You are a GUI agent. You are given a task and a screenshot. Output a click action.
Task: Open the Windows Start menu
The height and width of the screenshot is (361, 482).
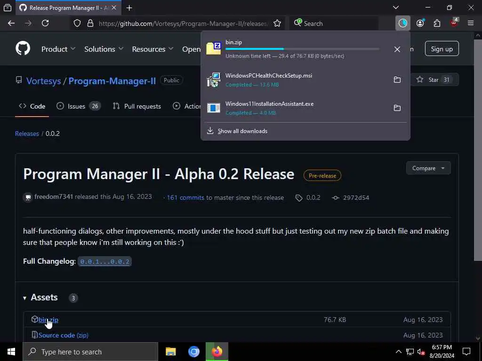[11, 352]
